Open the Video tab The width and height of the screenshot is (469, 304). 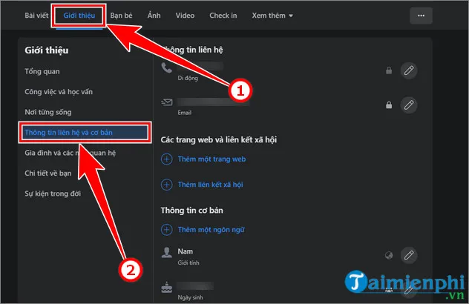pos(185,16)
